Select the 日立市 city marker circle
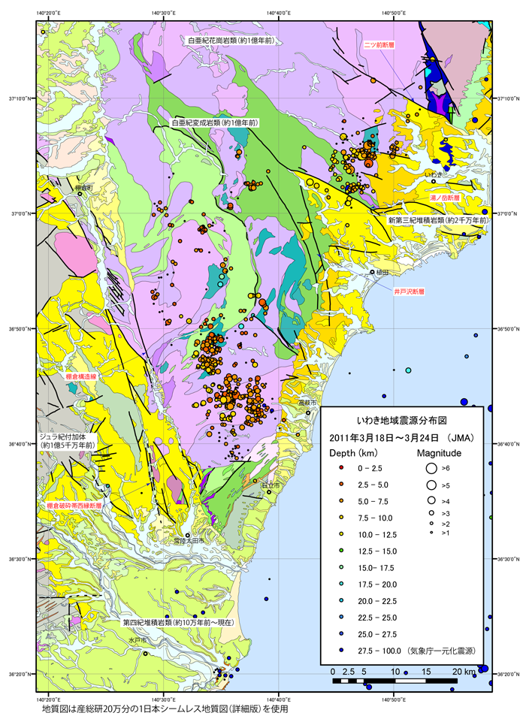Screen dimensions: 526x725 point(269,492)
